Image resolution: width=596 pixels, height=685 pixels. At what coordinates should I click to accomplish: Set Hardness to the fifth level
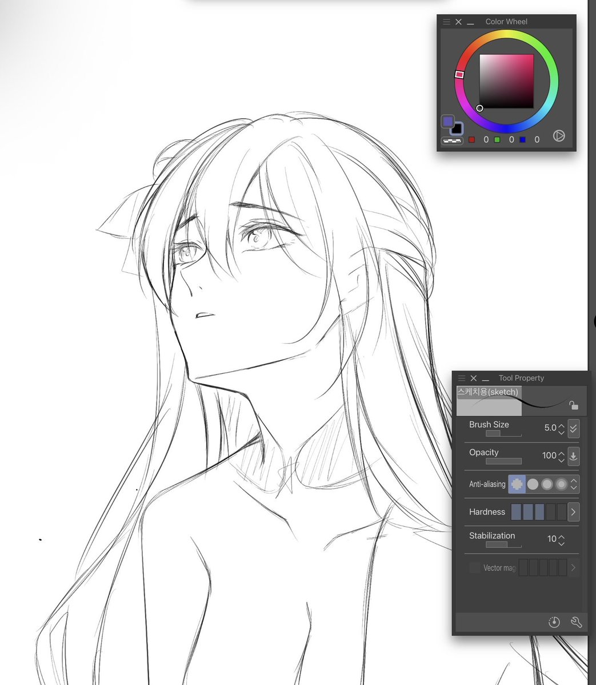click(x=562, y=512)
